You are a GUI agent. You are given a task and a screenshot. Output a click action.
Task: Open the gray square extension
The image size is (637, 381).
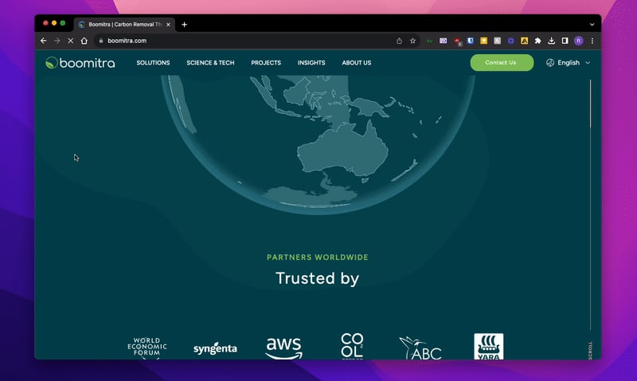[497, 41]
